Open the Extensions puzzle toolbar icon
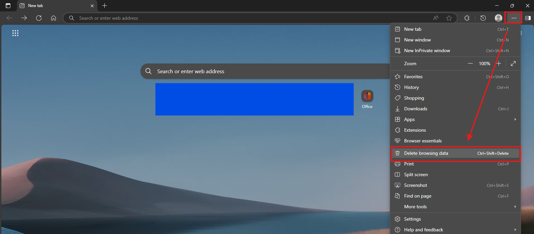 (x=467, y=18)
